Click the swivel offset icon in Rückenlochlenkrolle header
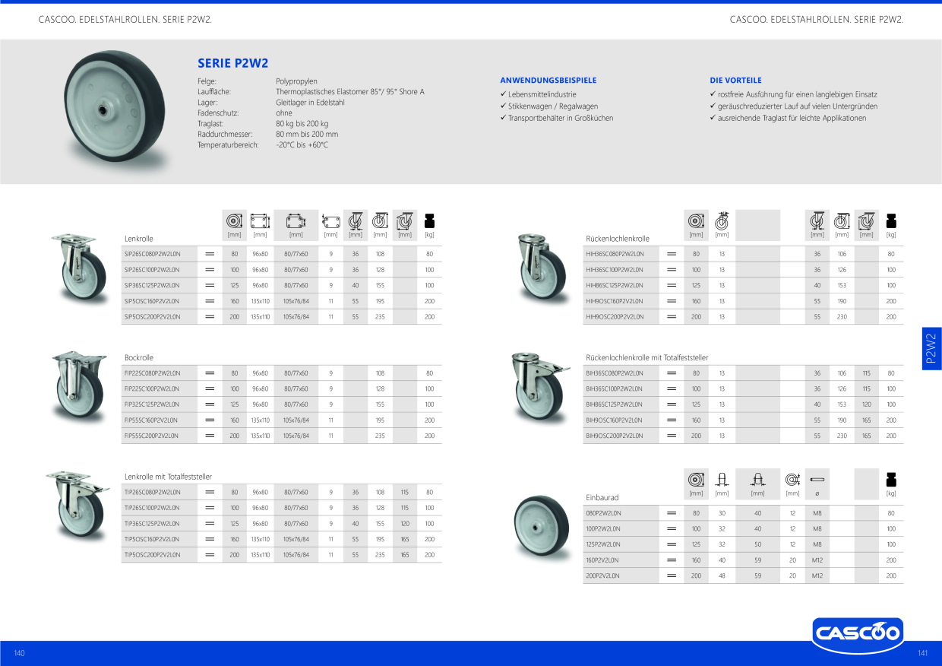The height and width of the screenshot is (666, 942). (x=817, y=220)
